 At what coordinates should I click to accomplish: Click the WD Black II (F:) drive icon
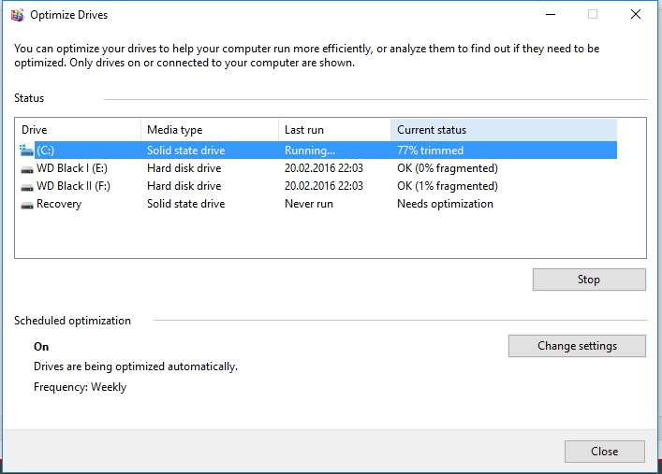pyautogui.click(x=27, y=187)
